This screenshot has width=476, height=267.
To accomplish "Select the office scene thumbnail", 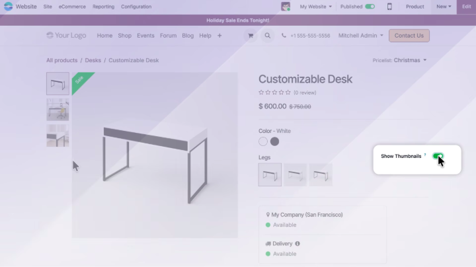I will [58, 110].
